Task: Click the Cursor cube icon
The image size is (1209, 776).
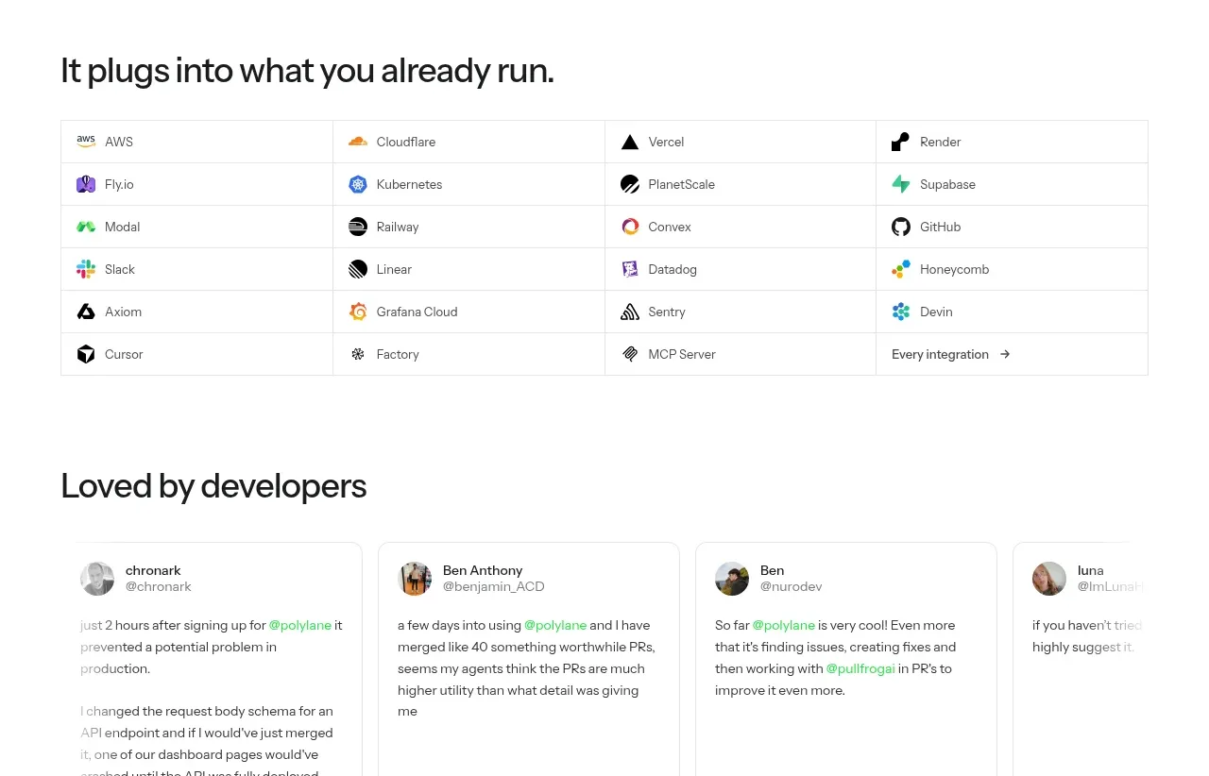Action: pyautogui.click(x=86, y=354)
